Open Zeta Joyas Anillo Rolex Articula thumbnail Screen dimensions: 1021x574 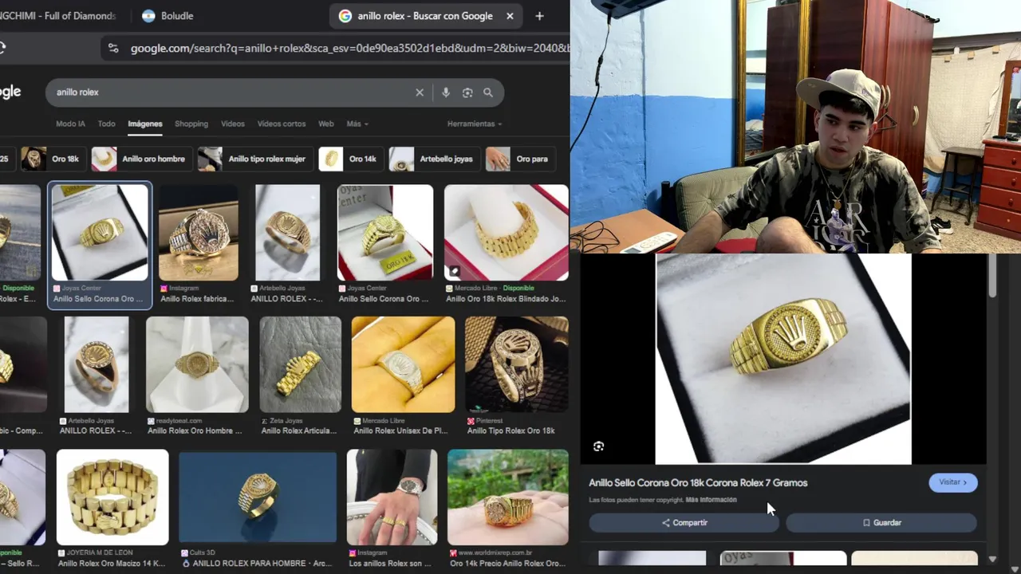pyautogui.click(x=301, y=364)
